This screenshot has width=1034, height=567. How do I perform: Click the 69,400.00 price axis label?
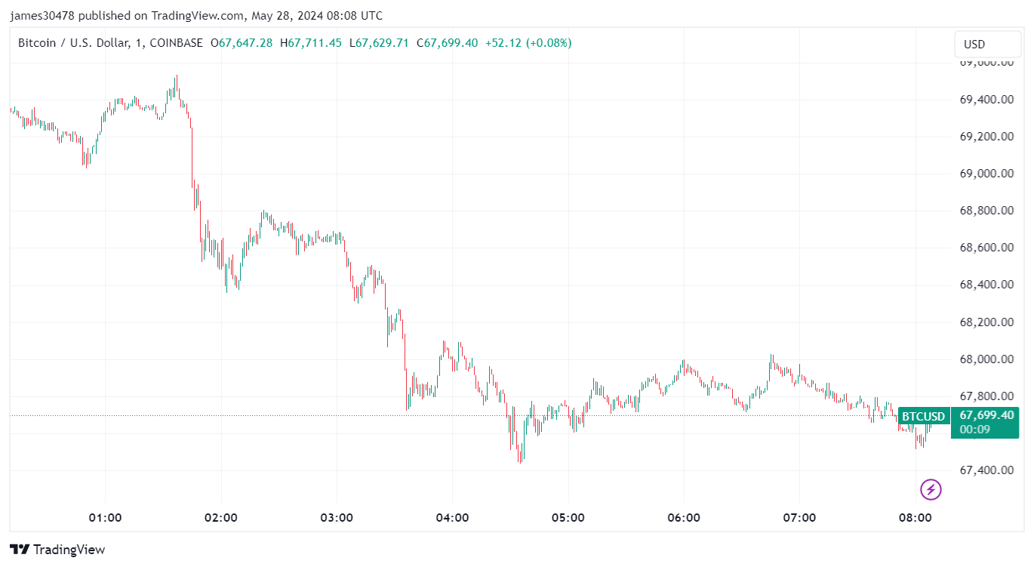tap(986, 100)
